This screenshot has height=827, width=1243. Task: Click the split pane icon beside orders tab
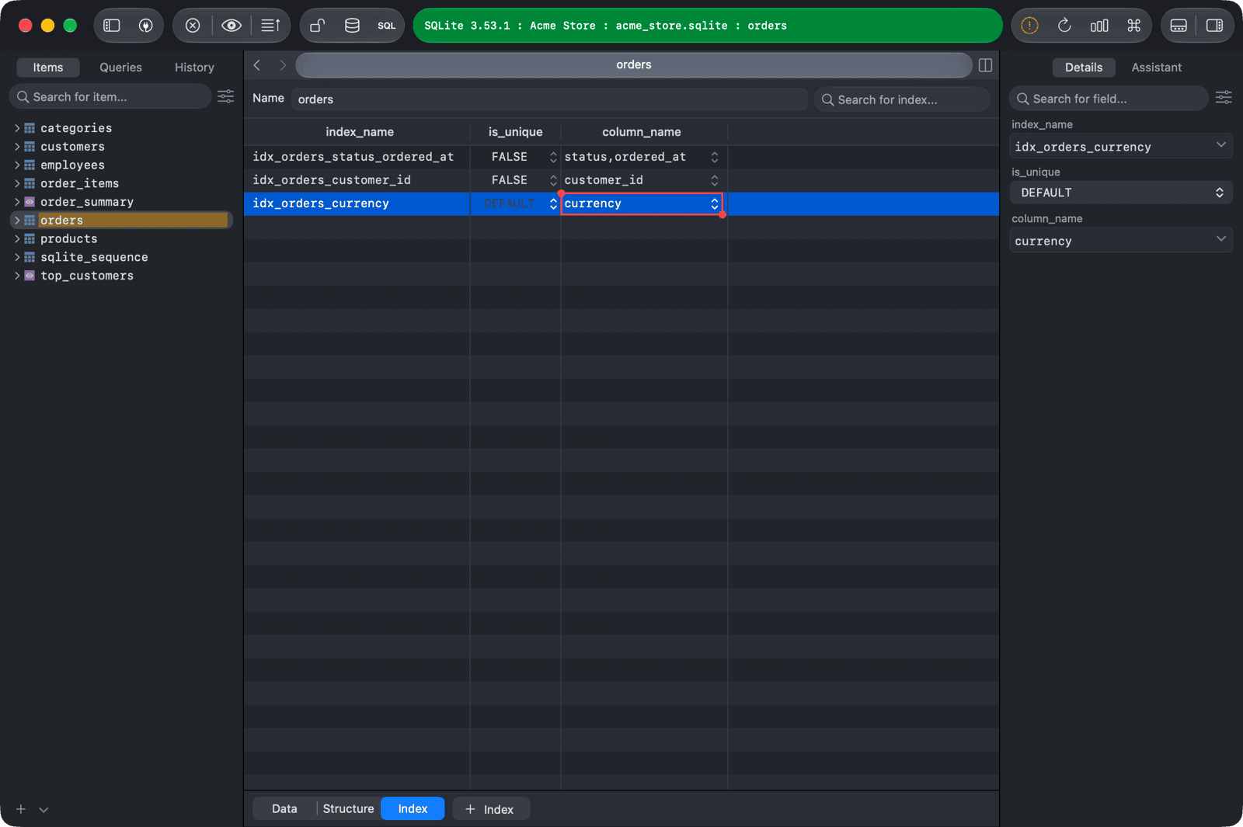tap(985, 65)
